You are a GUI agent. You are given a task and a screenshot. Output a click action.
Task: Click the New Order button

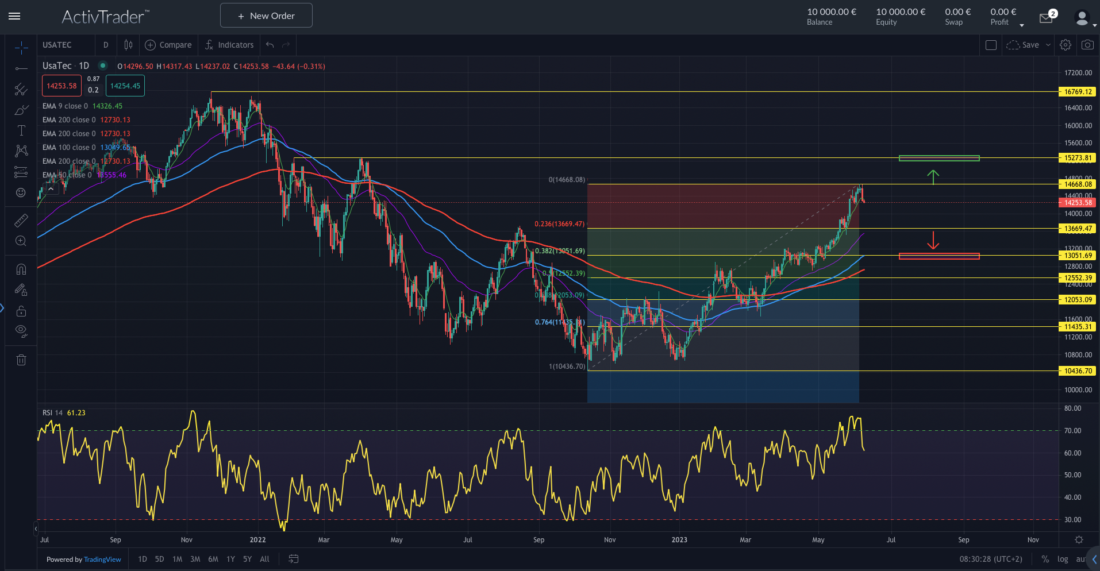pyautogui.click(x=266, y=16)
